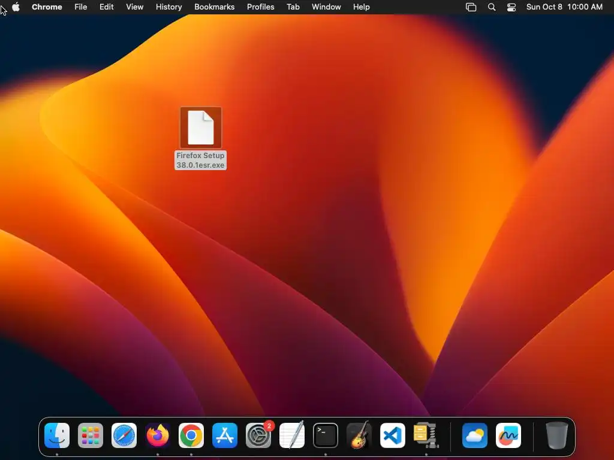The height and width of the screenshot is (460, 614).
Task: Open the Profiles menu
Action: [x=260, y=7]
